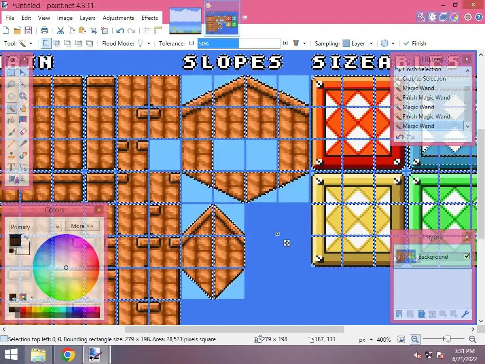Choose Invert (xor) selection mode
485x364 pixels.
(x=90, y=43)
